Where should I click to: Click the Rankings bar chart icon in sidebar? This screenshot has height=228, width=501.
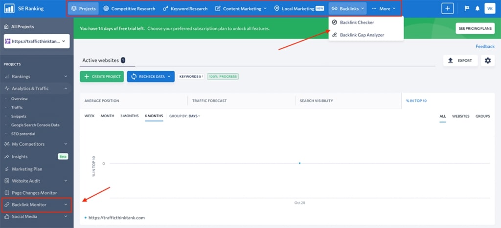(x=7, y=77)
